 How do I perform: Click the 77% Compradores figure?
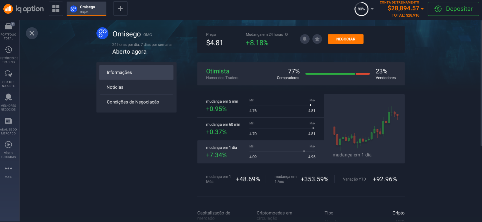[x=294, y=71]
